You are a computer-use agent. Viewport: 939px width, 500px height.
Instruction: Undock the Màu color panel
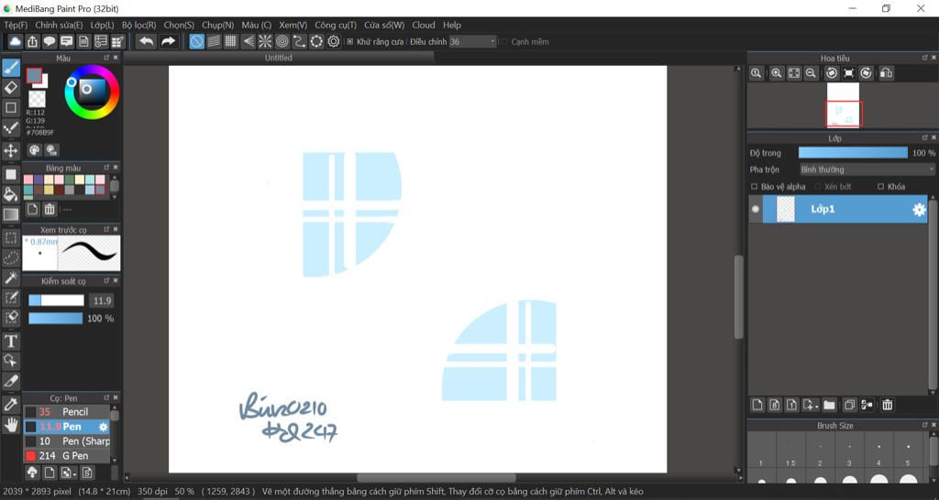tap(106, 58)
